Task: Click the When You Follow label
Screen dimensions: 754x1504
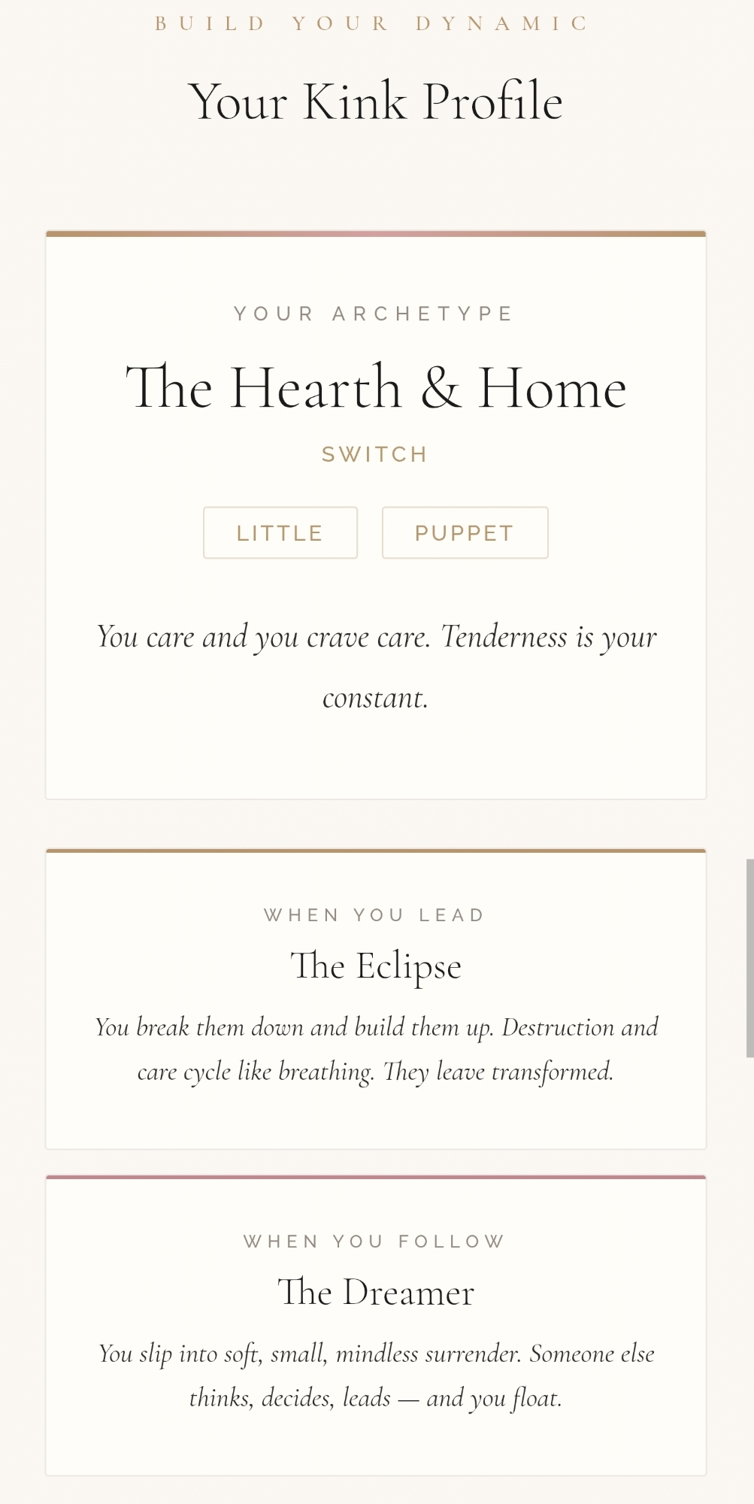Action: 374,1242
